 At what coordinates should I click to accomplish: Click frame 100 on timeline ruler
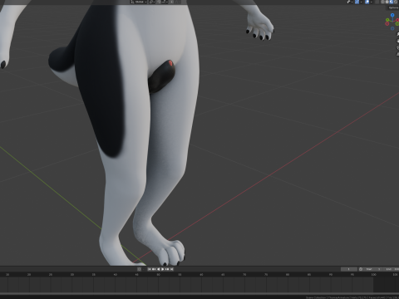point(374,275)
